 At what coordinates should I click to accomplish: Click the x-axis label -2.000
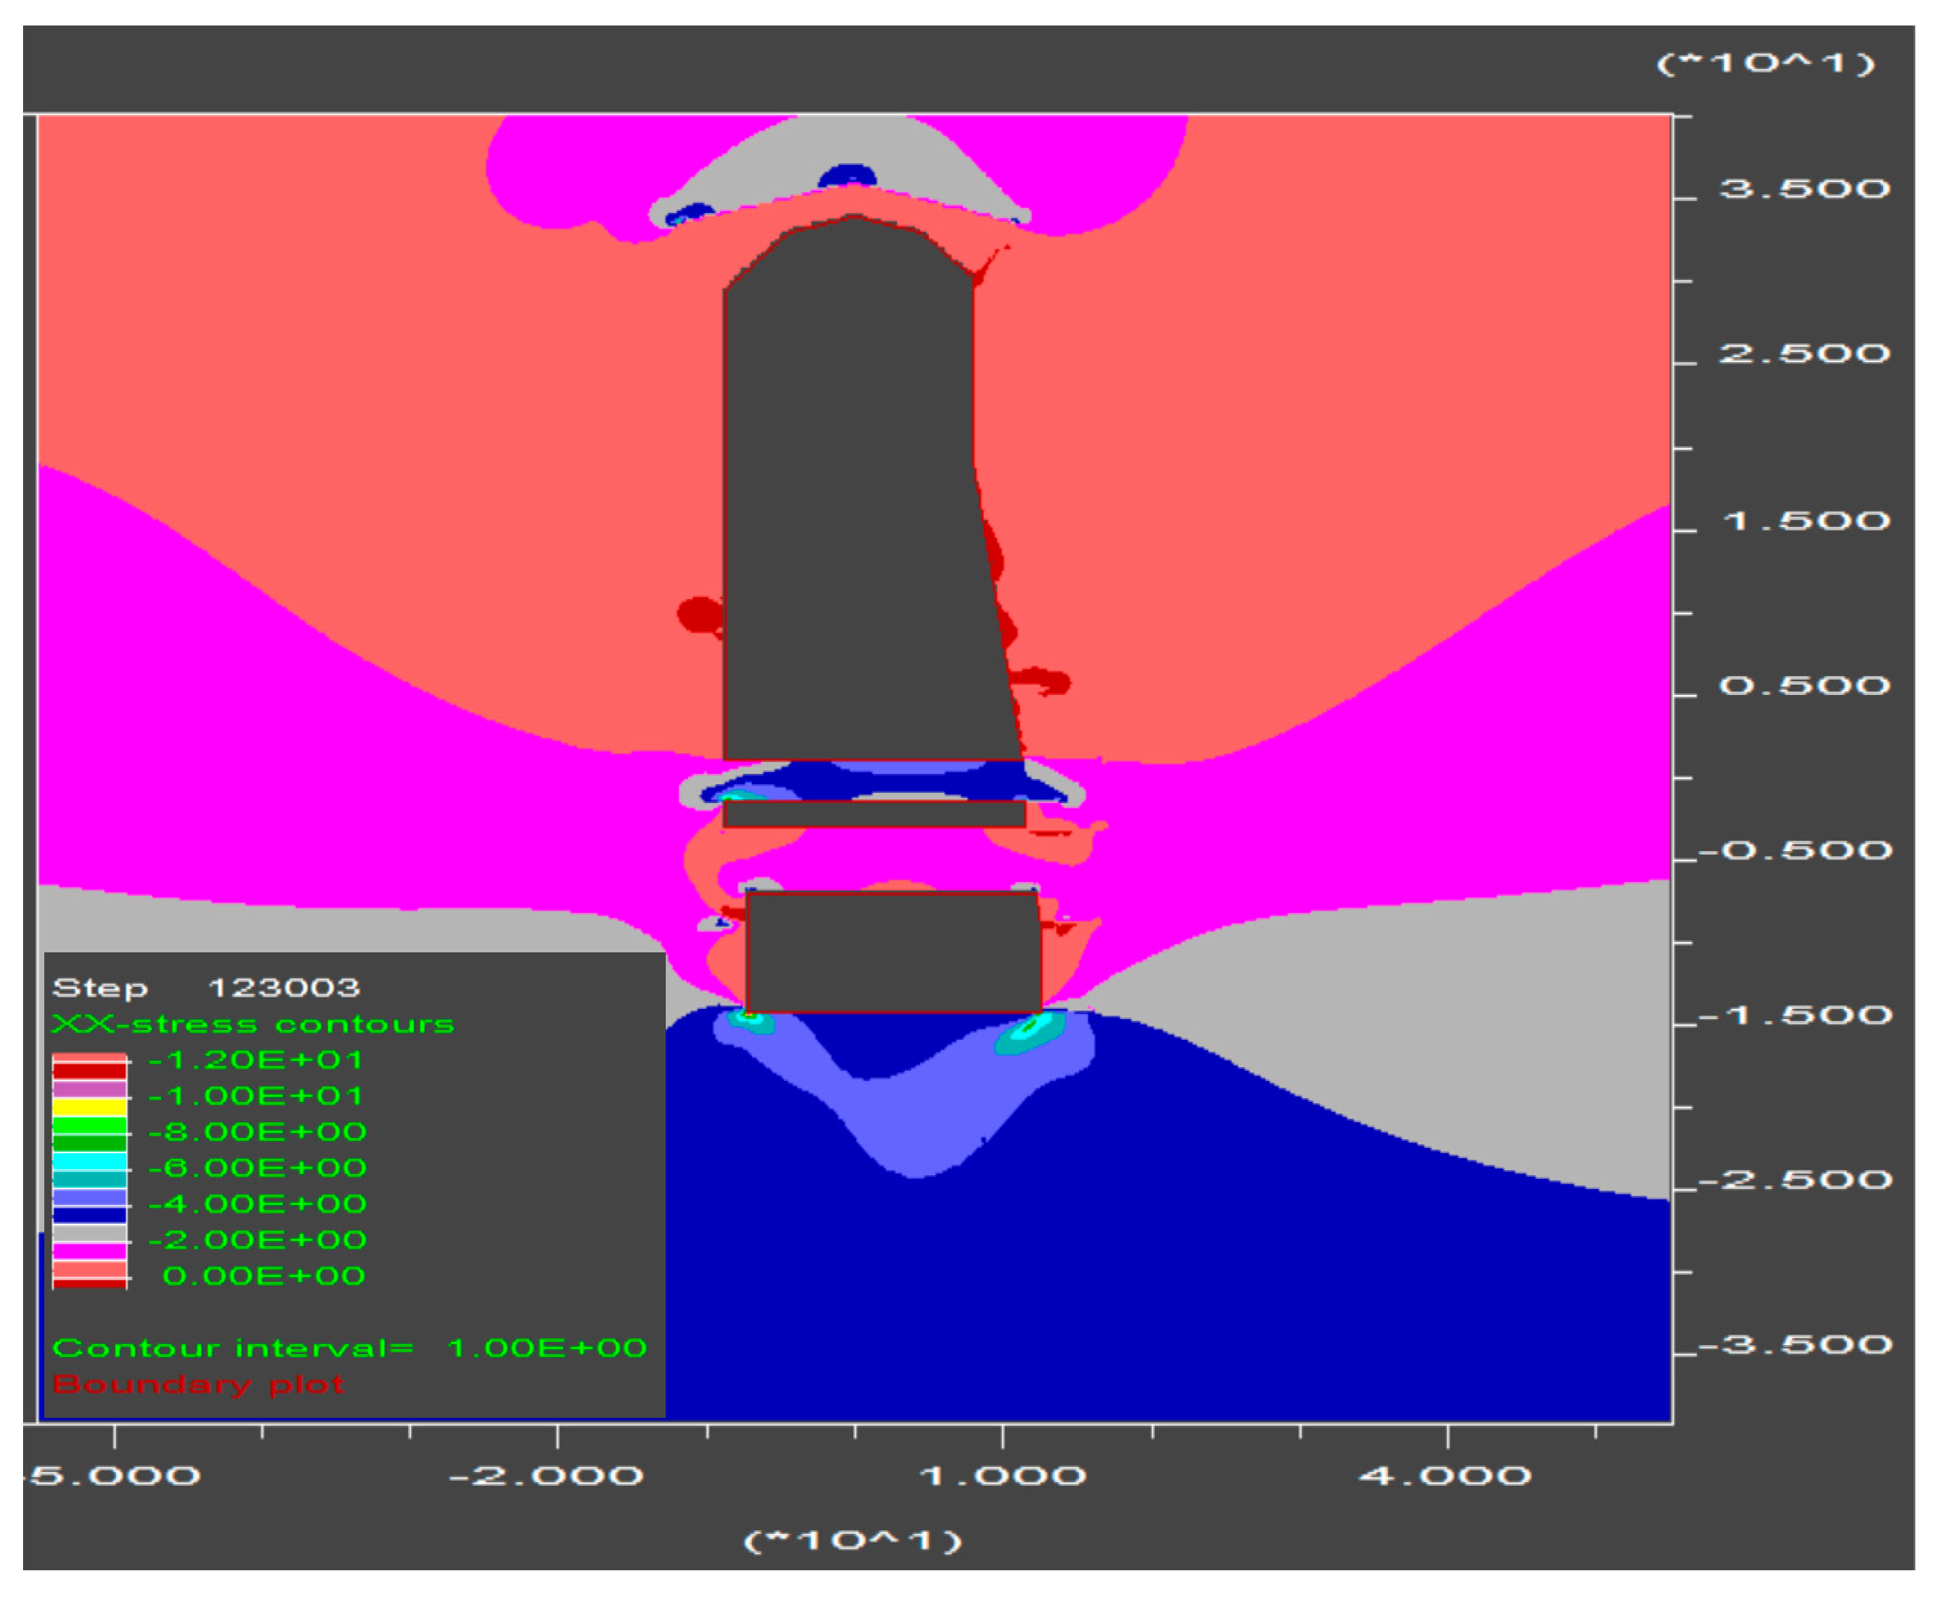coord(546,1477)
